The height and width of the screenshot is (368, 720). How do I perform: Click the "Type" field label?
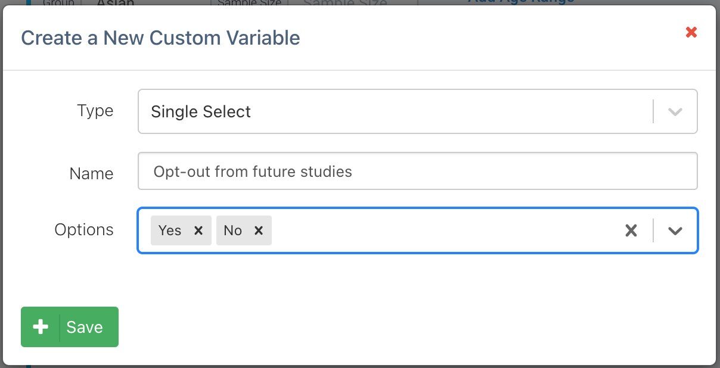pyautogui.click(x=95, y=111)
